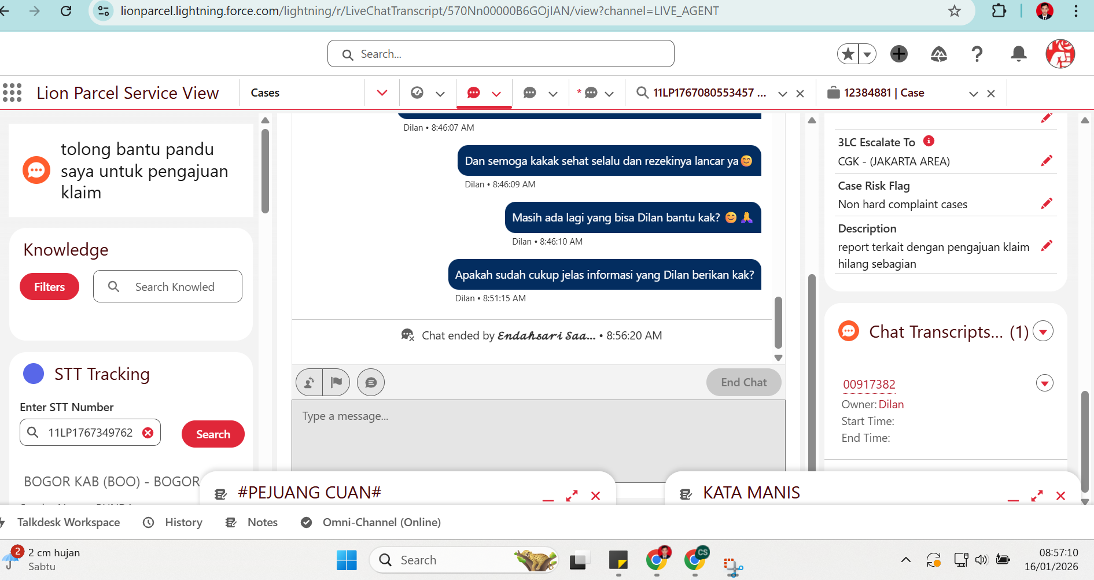Edit the 3LC Escalate To field pencil

tap(1047, 161)
